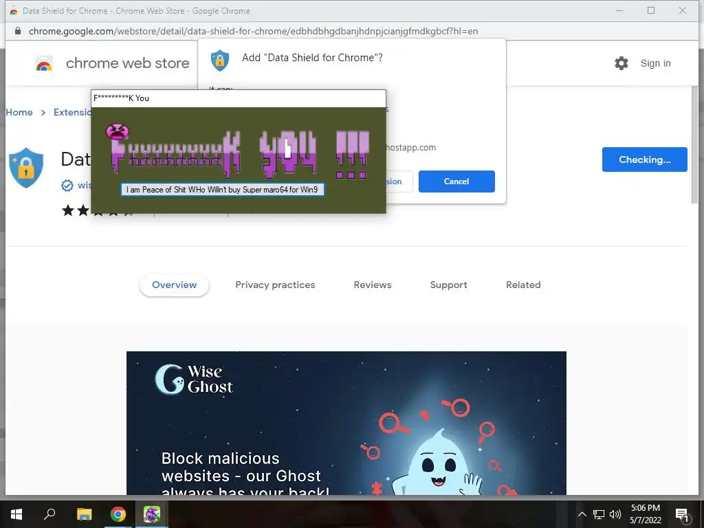Click the Checking... blue button

pos(644,159)
